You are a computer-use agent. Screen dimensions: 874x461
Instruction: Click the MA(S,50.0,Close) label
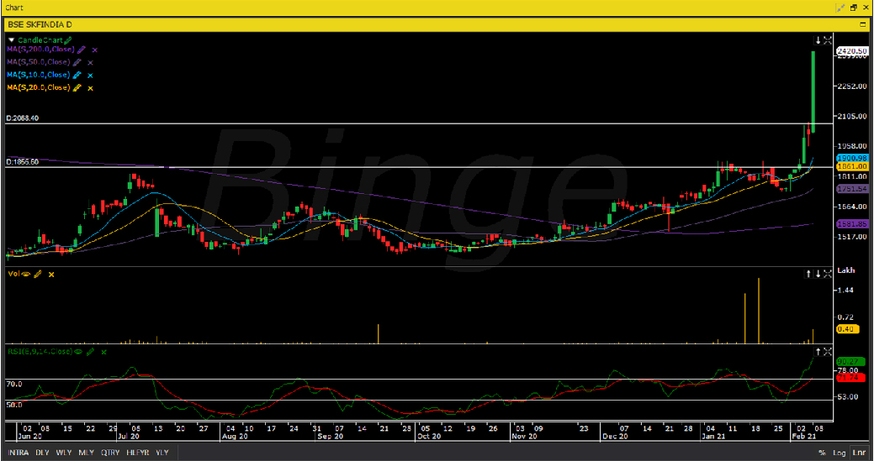click(x=39, y=63)
